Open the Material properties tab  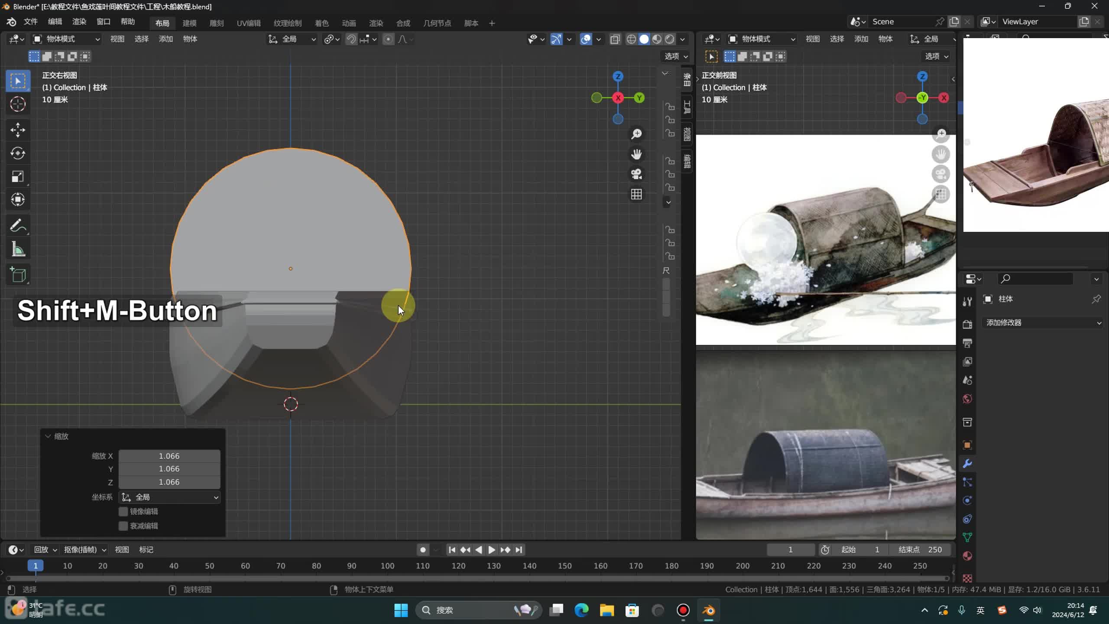click(967, 556)
